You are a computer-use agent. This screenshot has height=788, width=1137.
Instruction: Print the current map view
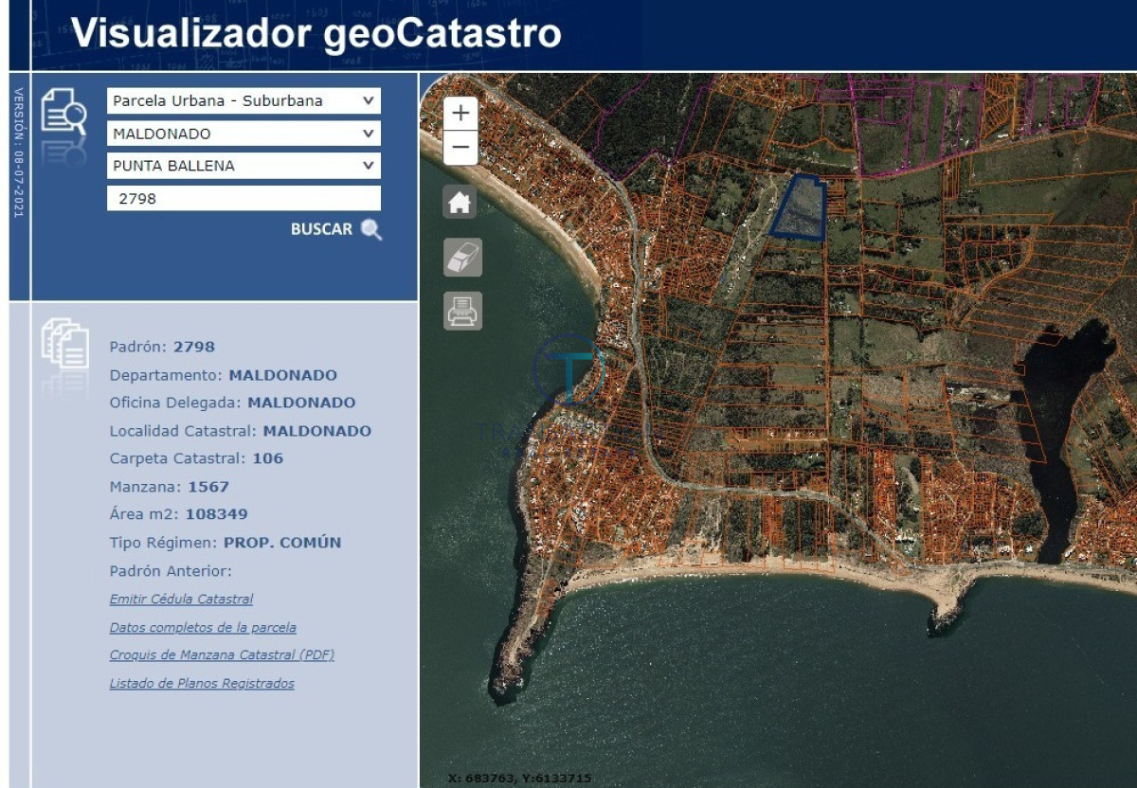[463, 311]
